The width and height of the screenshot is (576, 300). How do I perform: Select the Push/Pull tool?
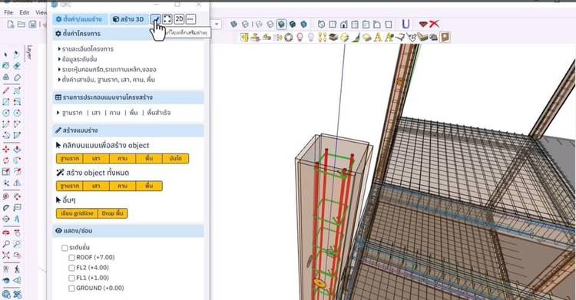coord(17,150)
